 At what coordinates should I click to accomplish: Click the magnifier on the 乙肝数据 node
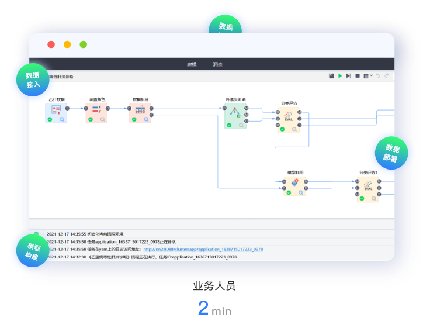coord(62,119)
